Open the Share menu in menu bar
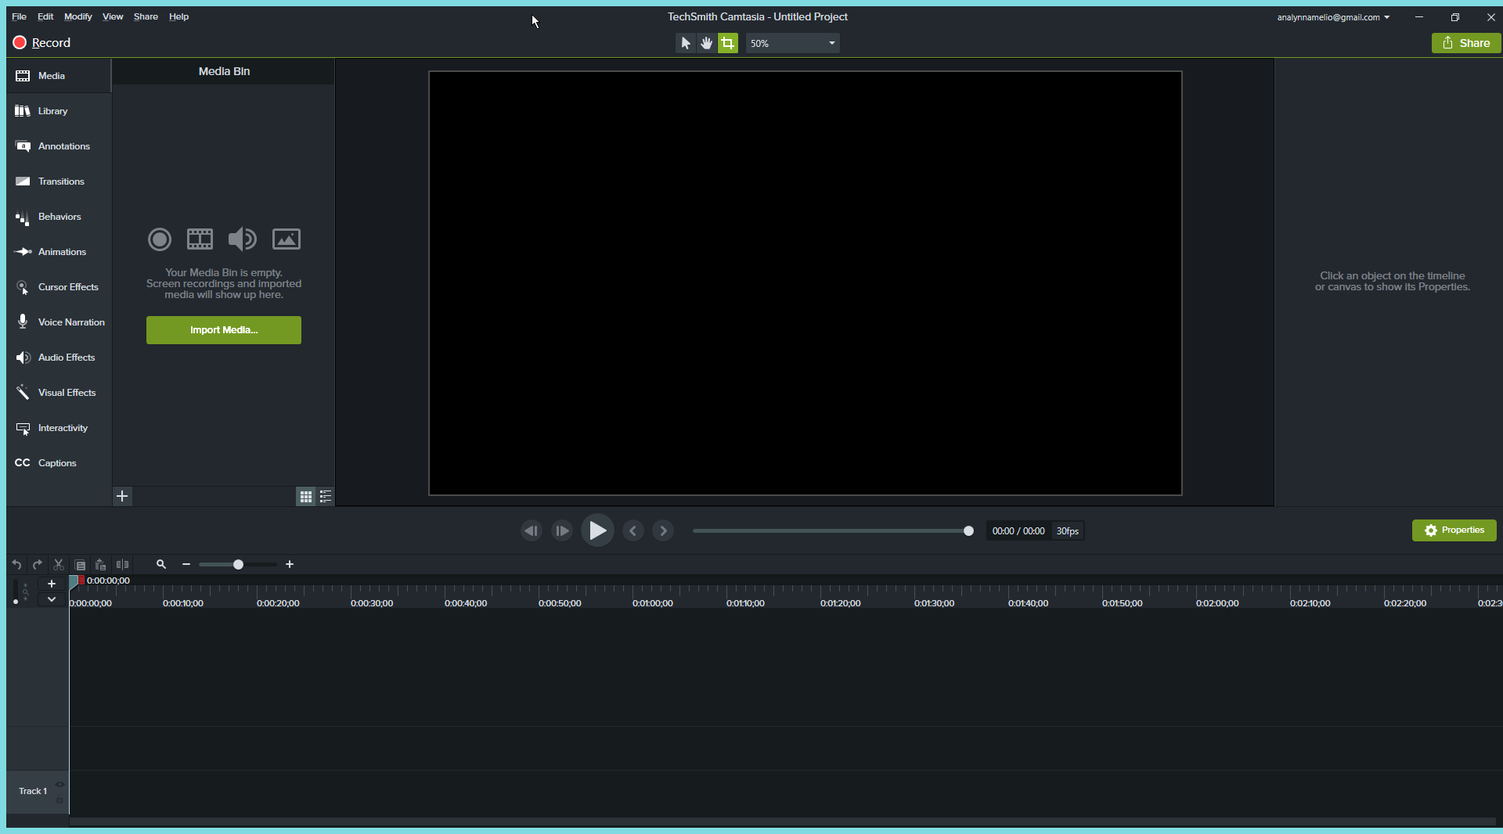 point(146,16)
